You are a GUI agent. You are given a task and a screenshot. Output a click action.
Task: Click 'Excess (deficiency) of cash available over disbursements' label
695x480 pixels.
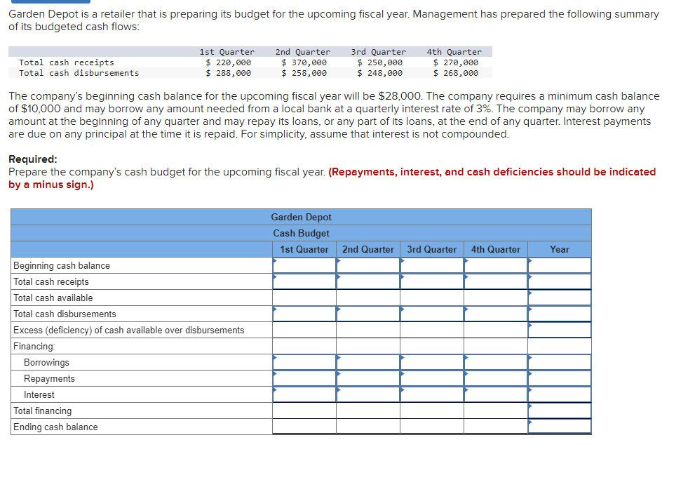click(x=128, y=330)
